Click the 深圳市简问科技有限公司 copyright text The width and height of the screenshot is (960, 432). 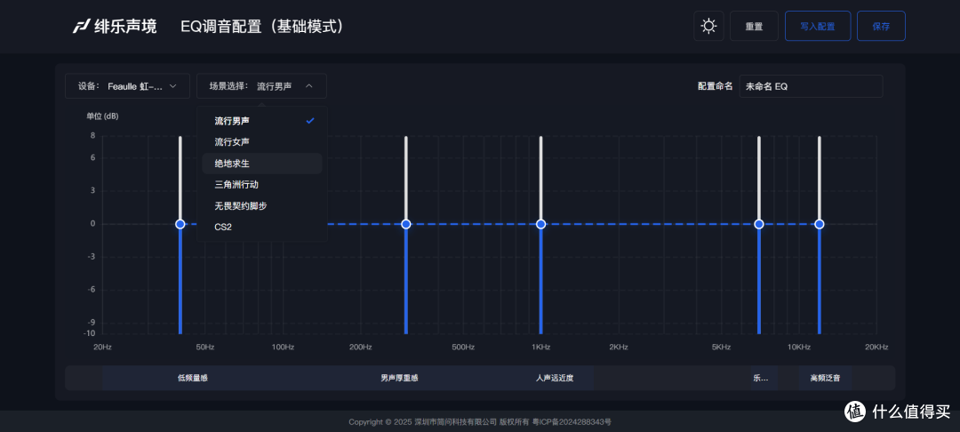(x=455, y=421)
